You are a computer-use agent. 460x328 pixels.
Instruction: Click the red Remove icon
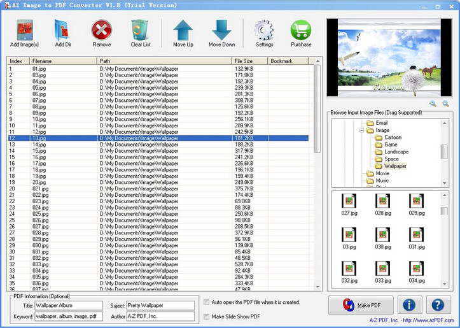point(102,30)
